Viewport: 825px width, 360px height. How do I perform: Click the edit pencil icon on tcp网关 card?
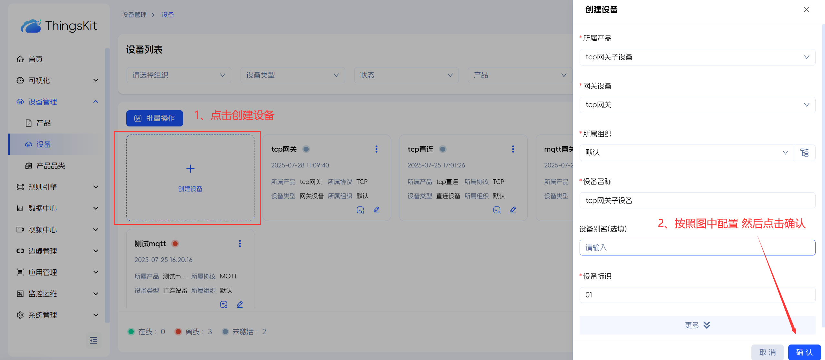pyautogui.click(x=376, y=210)
